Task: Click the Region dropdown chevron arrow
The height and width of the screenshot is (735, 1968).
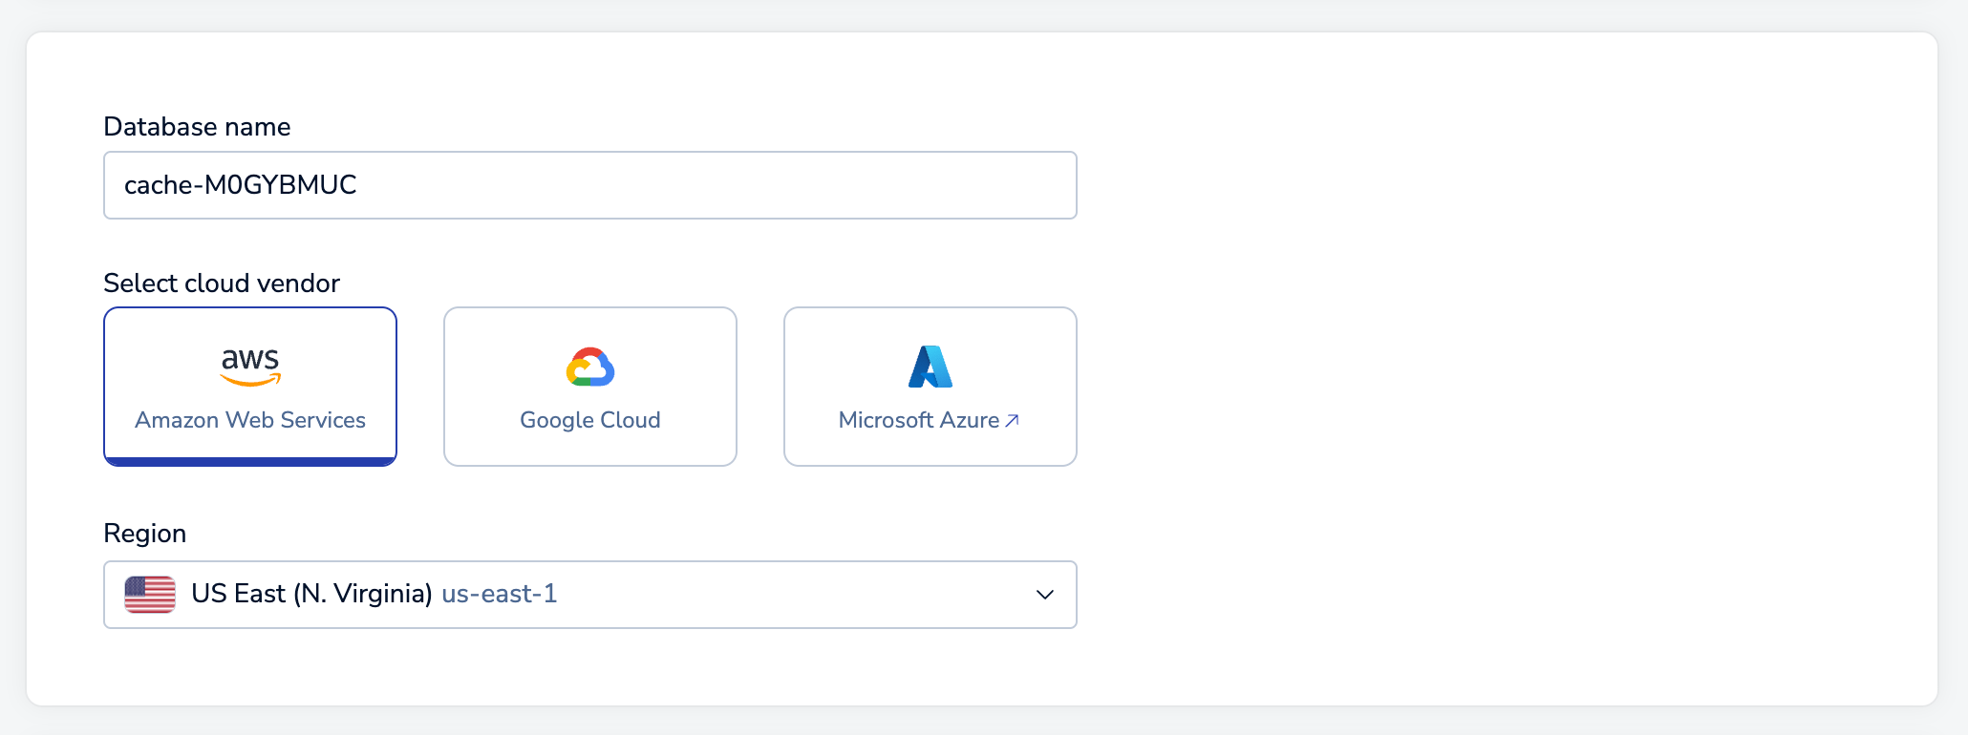Action: (1045, 595)
